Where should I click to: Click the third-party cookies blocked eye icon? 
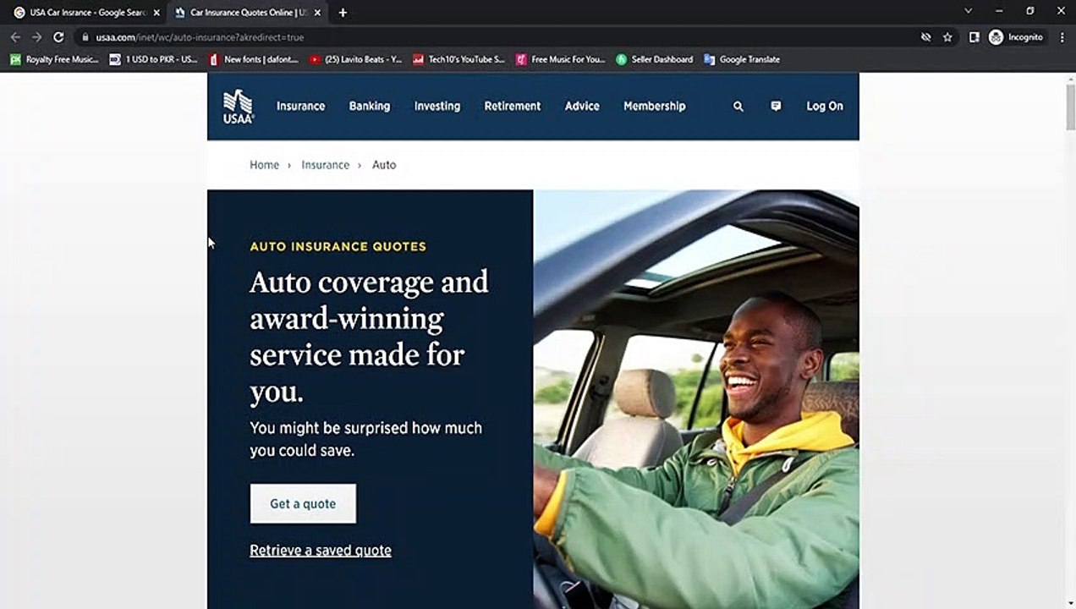925,37
